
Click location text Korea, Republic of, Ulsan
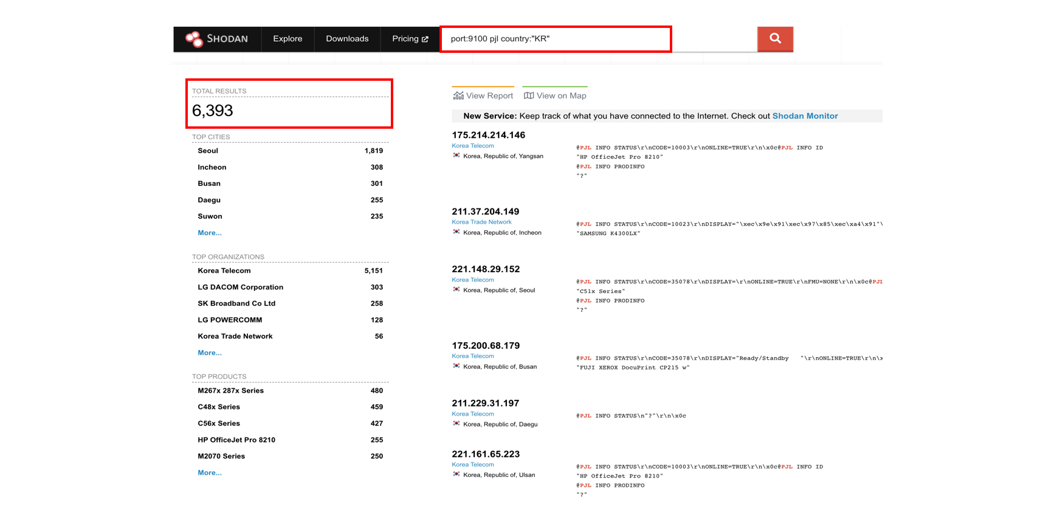pyautogui.click(x=499, y=475)
